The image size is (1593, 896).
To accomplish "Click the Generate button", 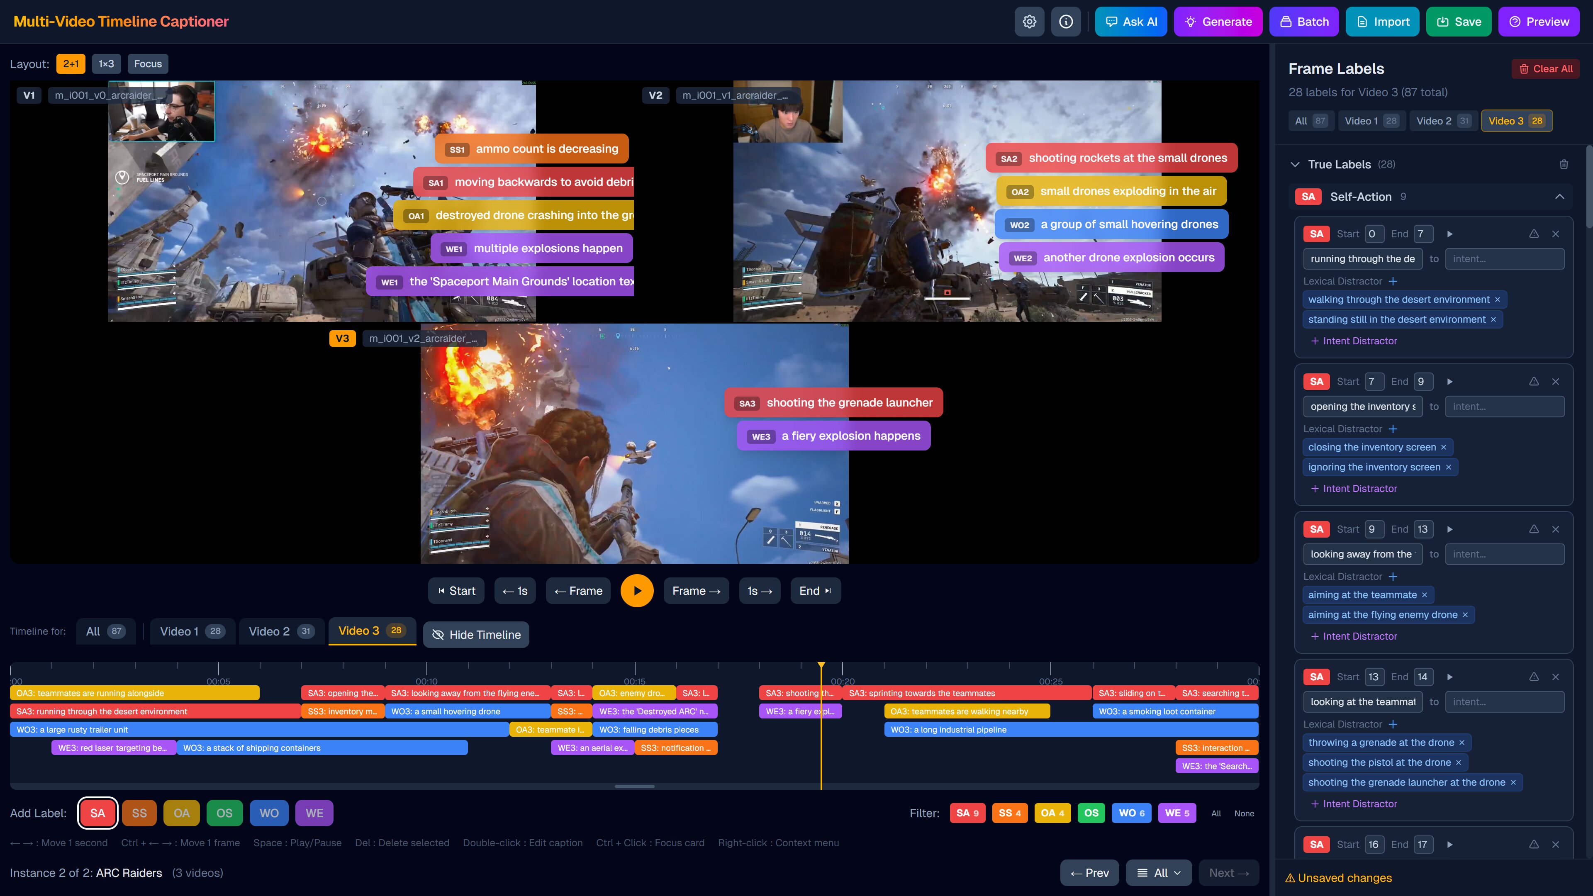I will click(1218, 22).
